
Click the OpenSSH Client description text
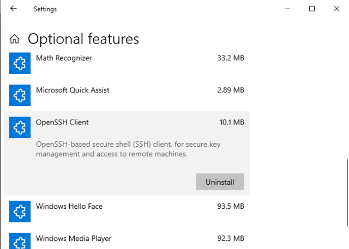point(128,149)
